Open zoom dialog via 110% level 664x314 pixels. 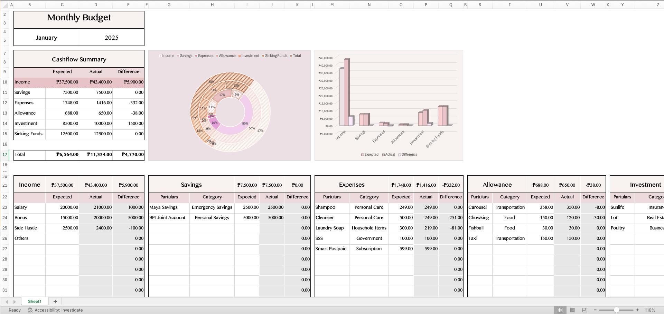point(650,310)
